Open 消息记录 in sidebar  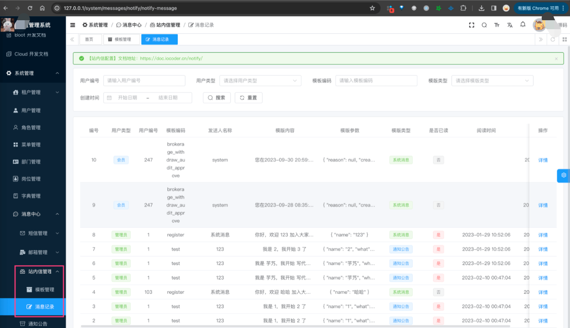point(33,307)
